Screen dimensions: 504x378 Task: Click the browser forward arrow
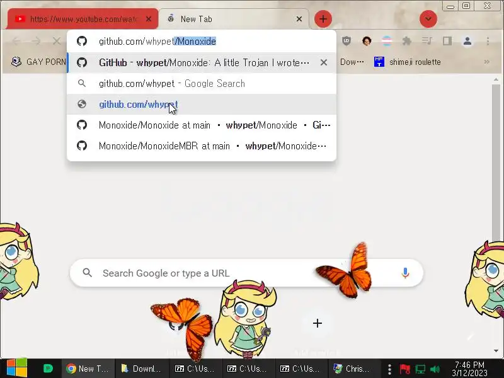click(37, 41)
